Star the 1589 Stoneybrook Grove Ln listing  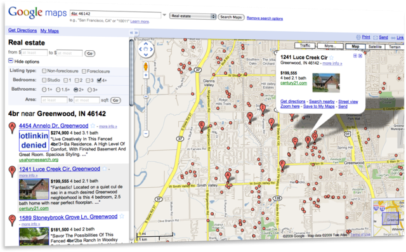tap(122, 216)
